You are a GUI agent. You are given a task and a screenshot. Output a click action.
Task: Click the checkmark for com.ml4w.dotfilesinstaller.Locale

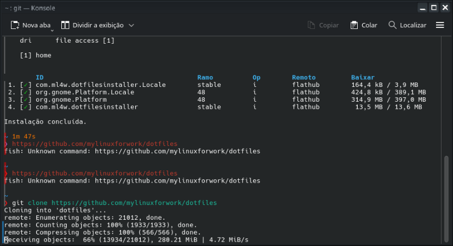25,85
